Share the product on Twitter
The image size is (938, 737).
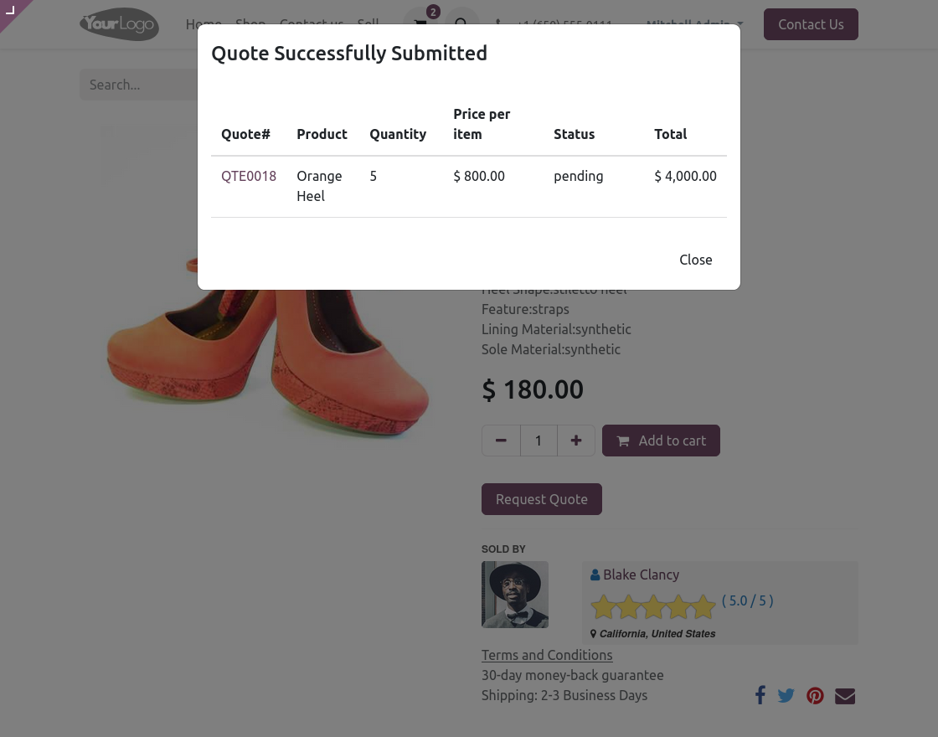pos(786,695)
